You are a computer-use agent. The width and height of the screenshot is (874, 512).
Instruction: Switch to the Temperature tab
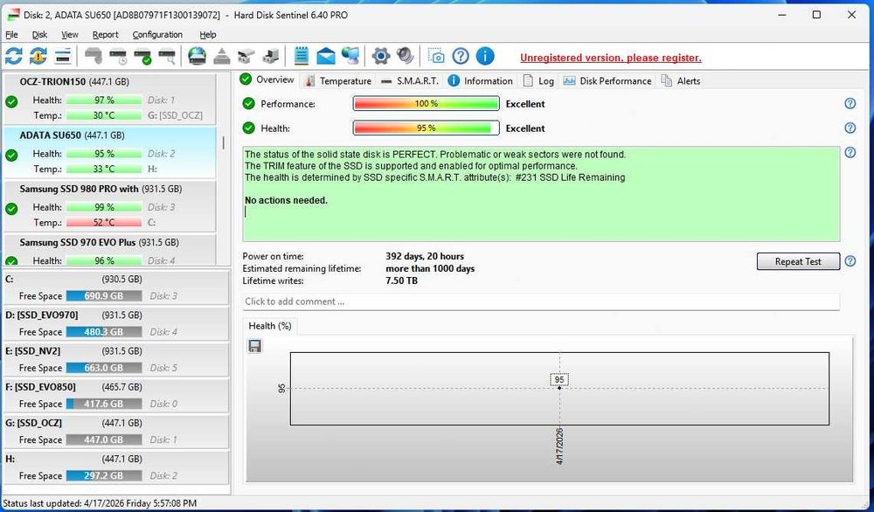pos(337,80)
